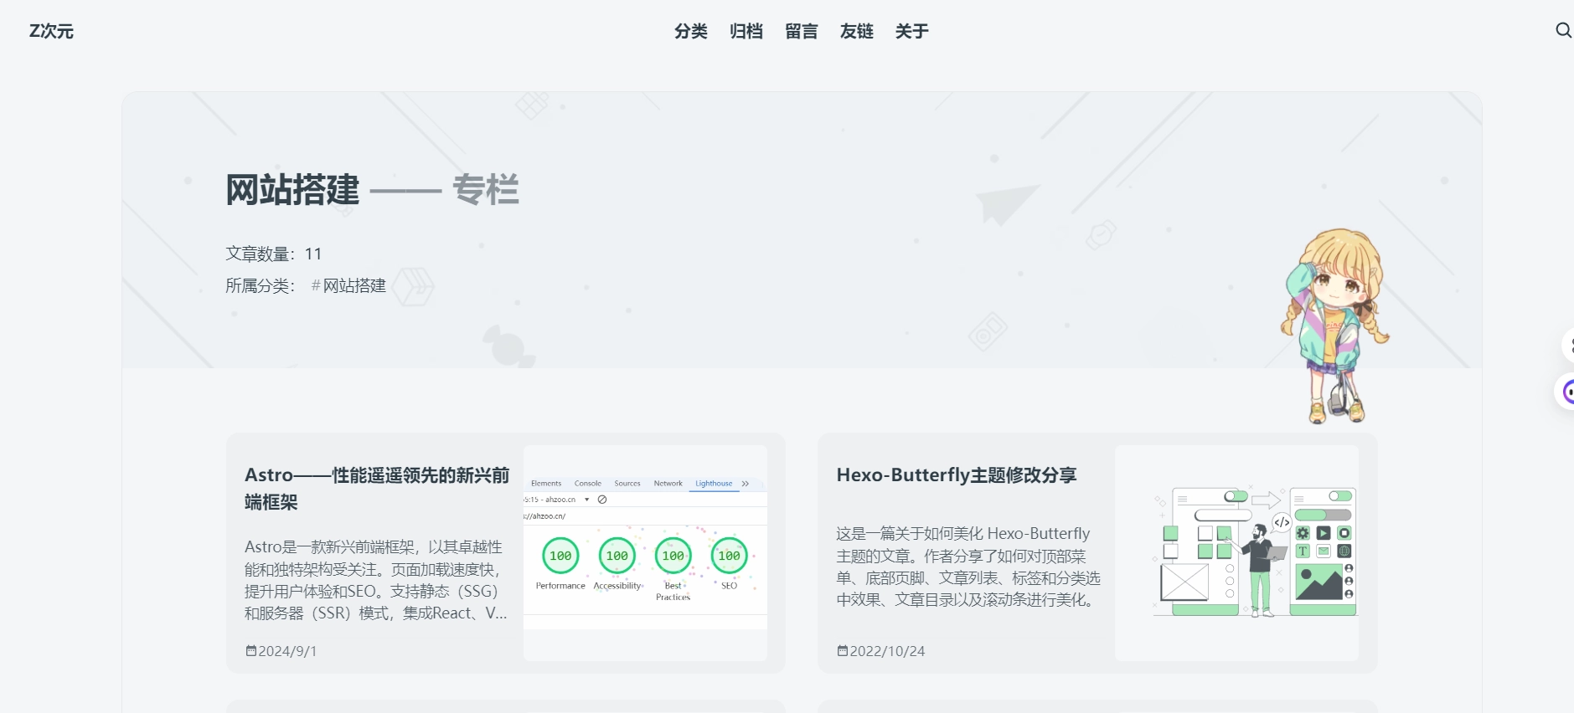This screenshot has height=713, width=1574.
Task: Open the 关于 navigation link
Action: click(911, 32)
